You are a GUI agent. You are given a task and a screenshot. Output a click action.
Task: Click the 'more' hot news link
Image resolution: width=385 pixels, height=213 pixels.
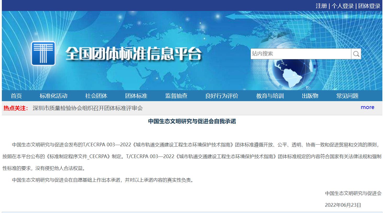[x=367, y=107]
